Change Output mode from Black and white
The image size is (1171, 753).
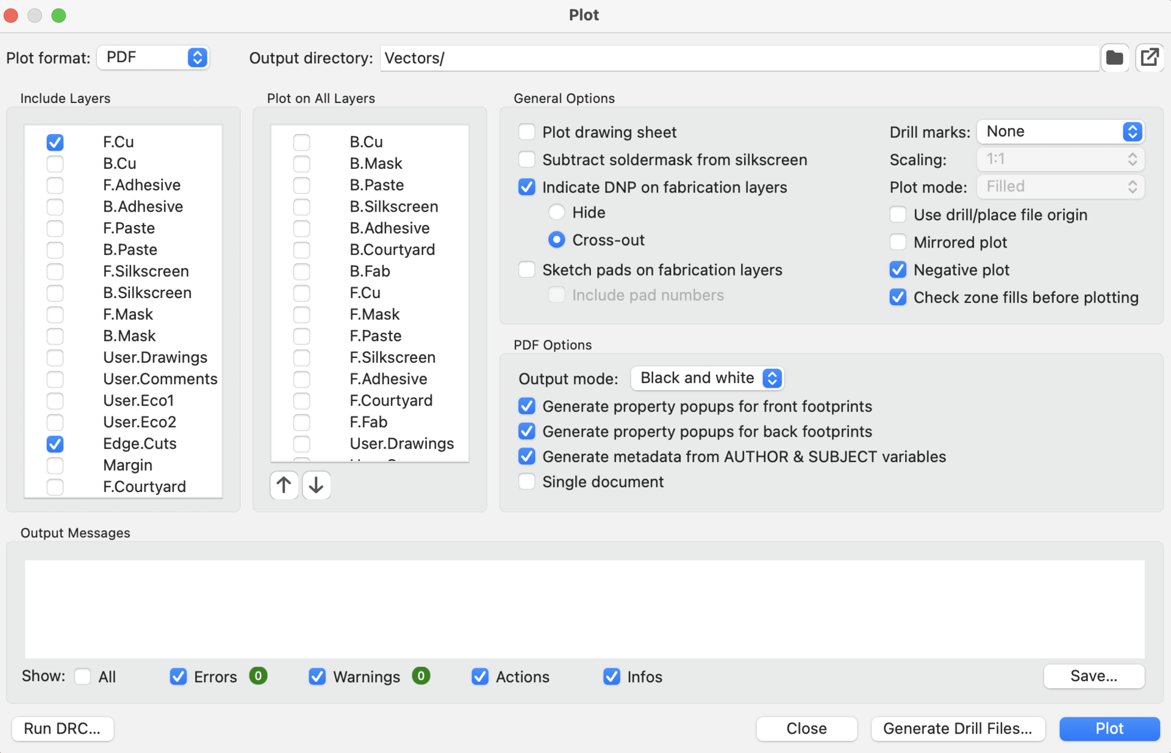tap(707, 378)
